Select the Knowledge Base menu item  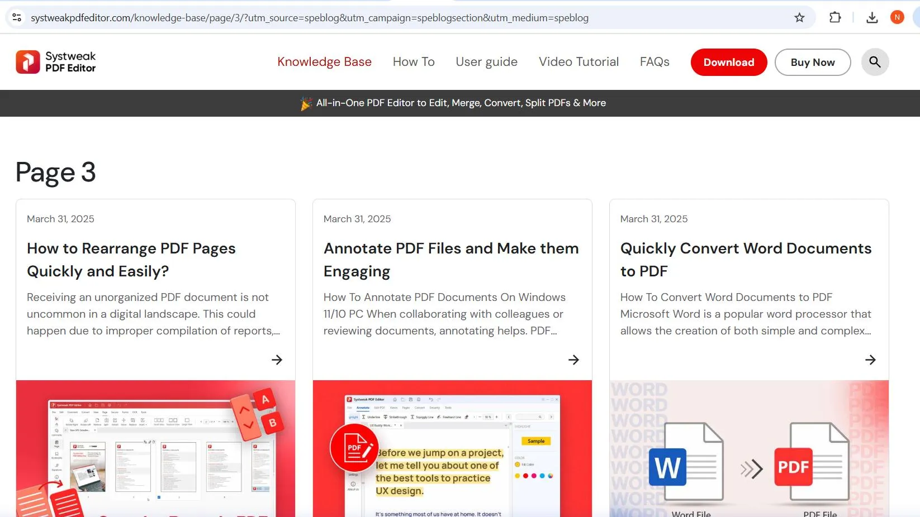324,62
